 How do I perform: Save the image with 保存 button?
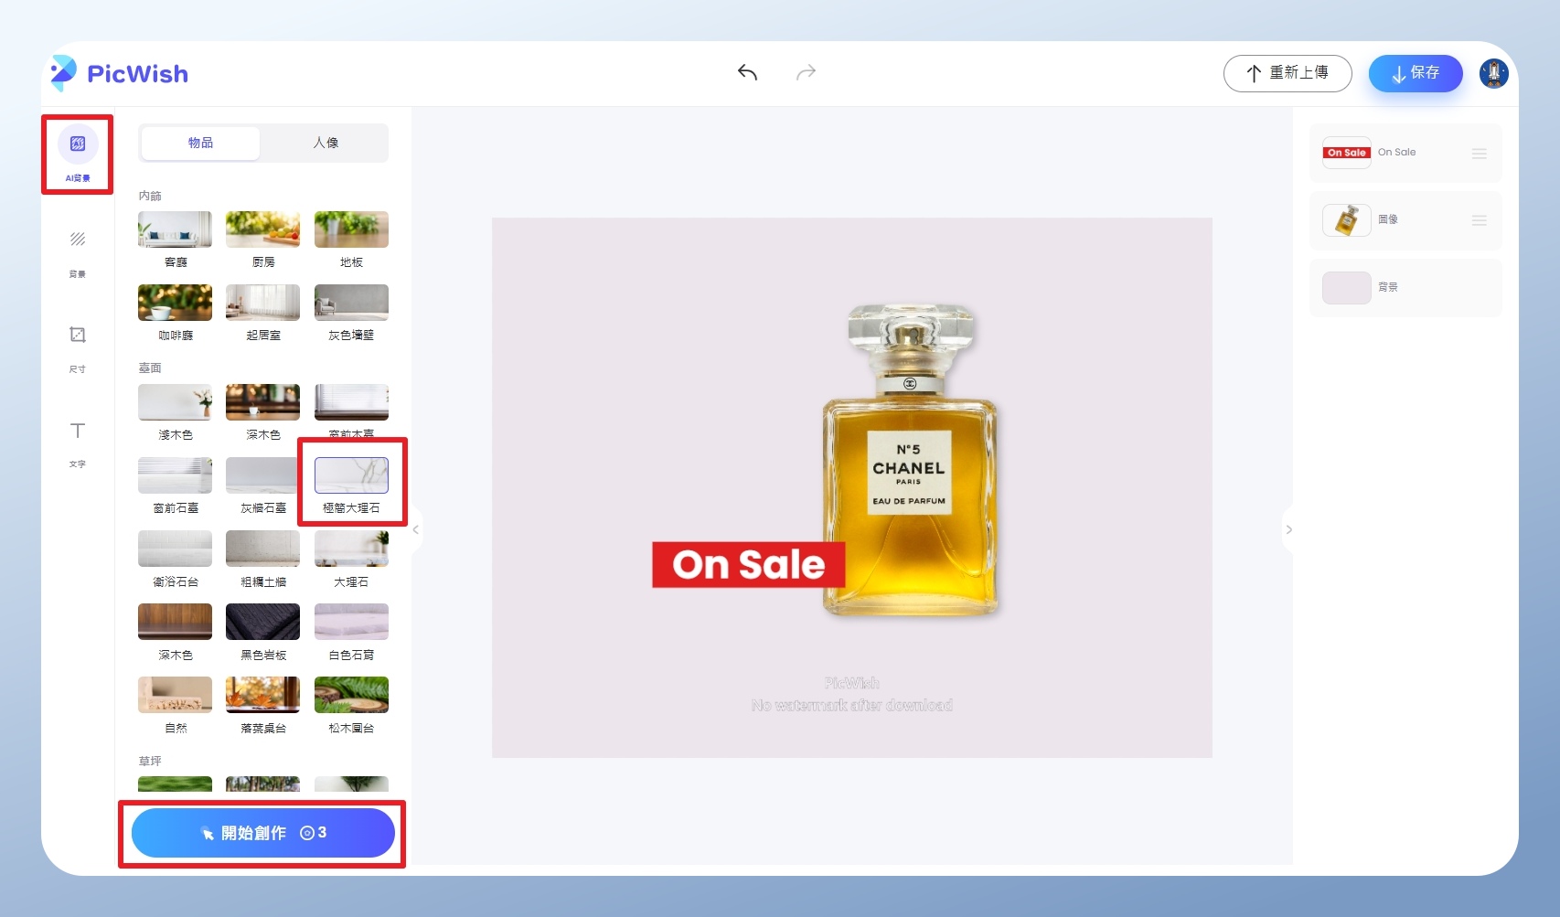tap(1415, 73)
